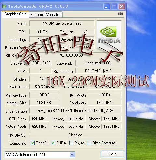This screenshot has width=156, height=160.
Task: Click the NVIDIA logo image
Action: point(109,35)
